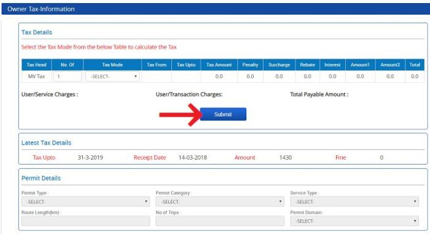430x234 pixels.
Task: Click the Penalty 0.0 value
Action: click(250, 77)
